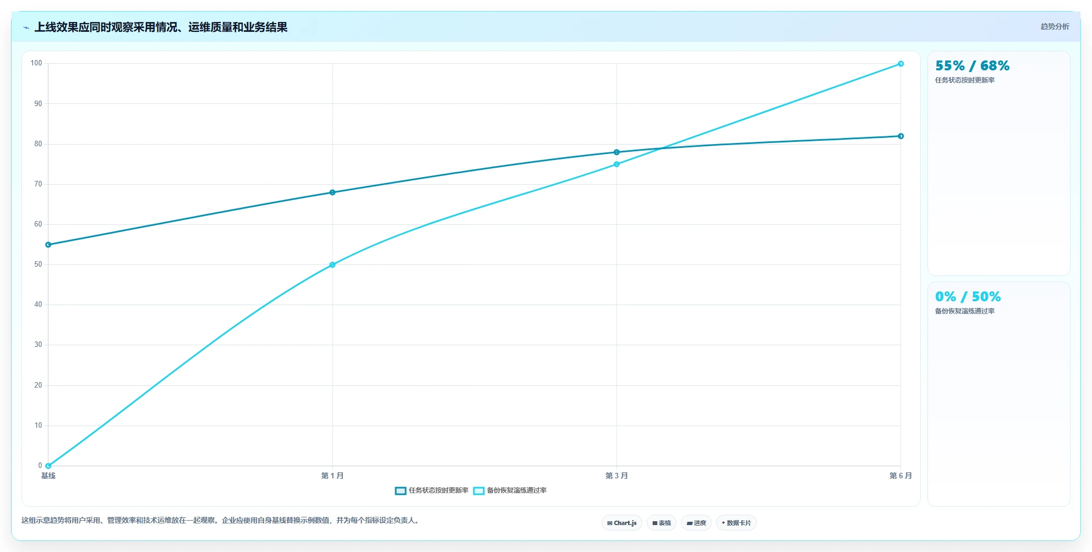Click the 第 1 月 x-axis label
Screen dimensions: 1092x552
tap(332, 476)
